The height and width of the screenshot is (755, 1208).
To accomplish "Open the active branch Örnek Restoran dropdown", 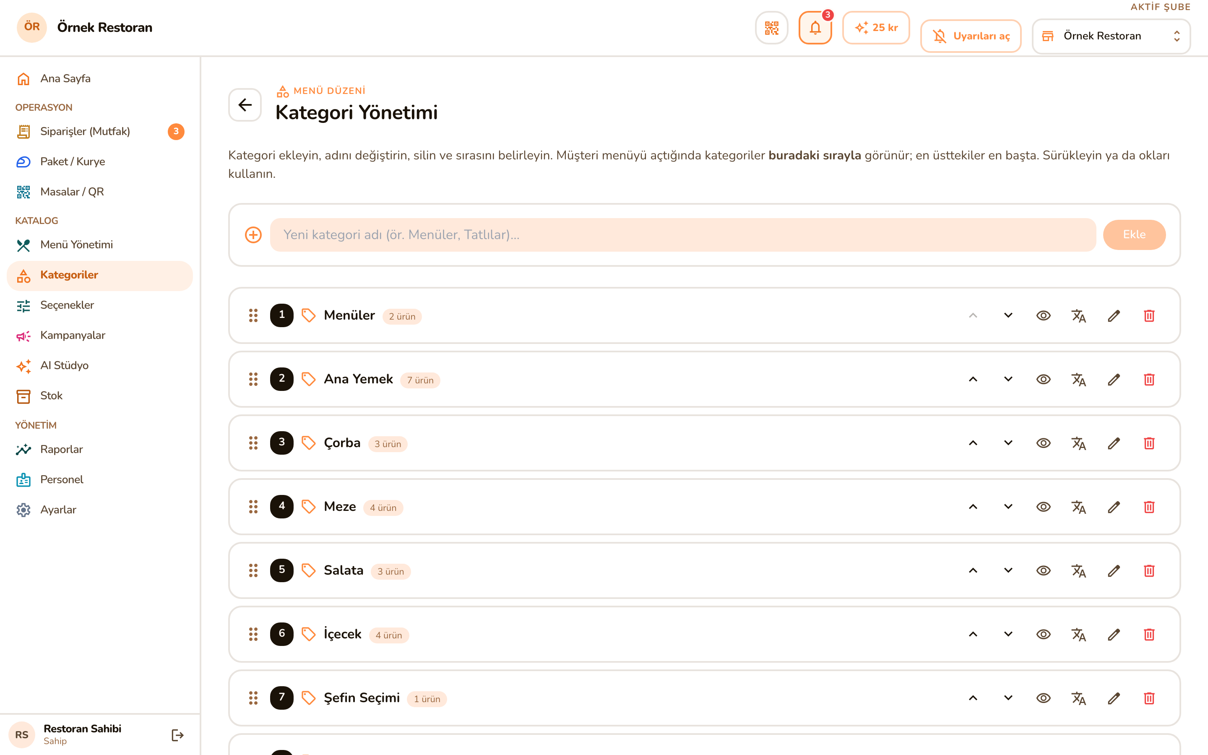I will (x=1111, y=36).
